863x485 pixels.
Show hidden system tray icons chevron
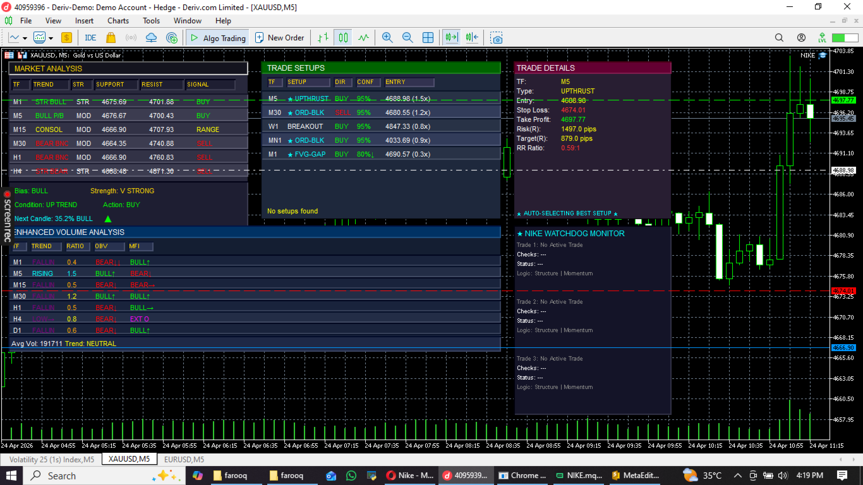(x=737, y=476)
